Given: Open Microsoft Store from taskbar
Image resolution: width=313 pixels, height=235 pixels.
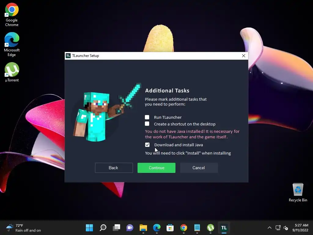Looking at the screenshot, I should point(170,228).
